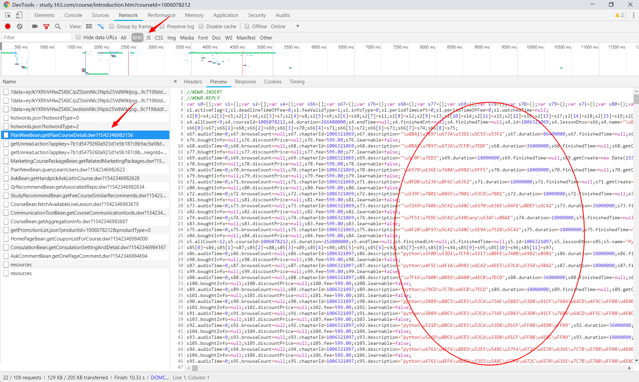Toggle the red filter funnel icon

point(47,26)
